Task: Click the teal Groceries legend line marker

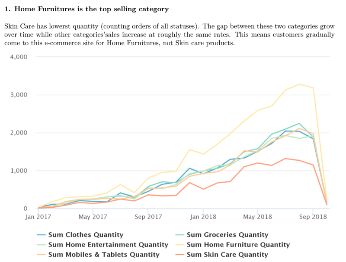Action: (180, 235)
